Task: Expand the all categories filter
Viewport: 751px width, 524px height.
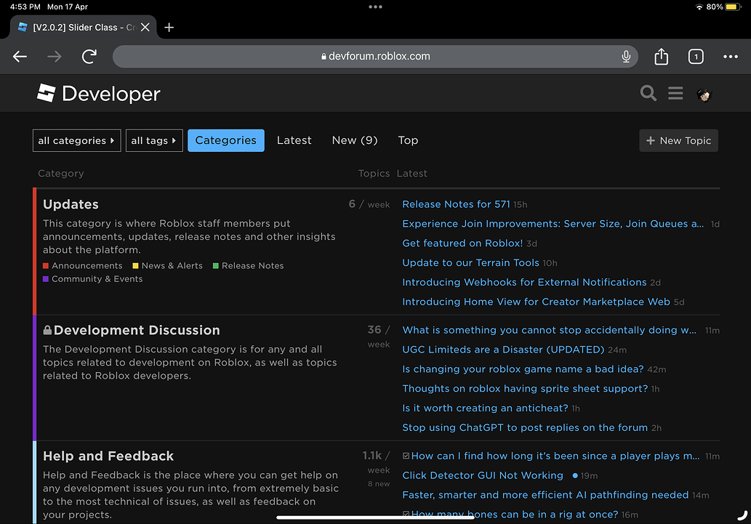Action: pos(76,140)
